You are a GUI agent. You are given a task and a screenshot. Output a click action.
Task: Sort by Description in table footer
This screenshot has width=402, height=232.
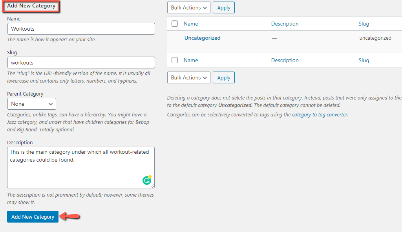coord(285,60)
